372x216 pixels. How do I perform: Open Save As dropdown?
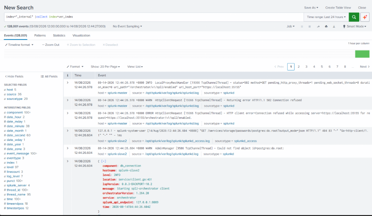tap(311, 8)
